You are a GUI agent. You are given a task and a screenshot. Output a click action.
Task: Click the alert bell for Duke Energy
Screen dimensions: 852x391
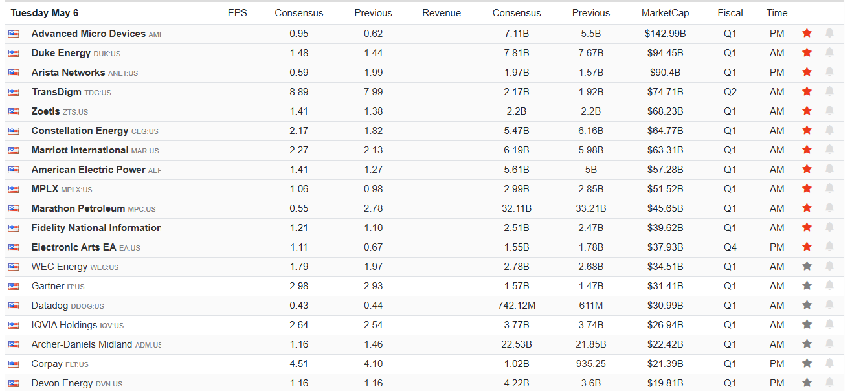coord(829,52)
